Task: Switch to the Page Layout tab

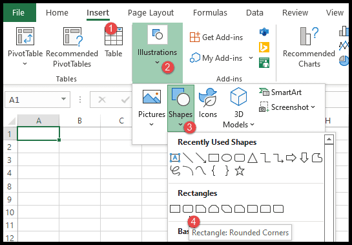Action: pyautogui.click(x=151, y=12)
